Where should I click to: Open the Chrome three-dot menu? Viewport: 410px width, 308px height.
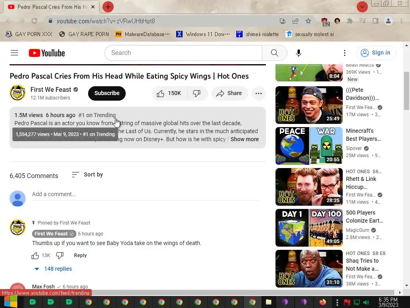pos(401,21)
